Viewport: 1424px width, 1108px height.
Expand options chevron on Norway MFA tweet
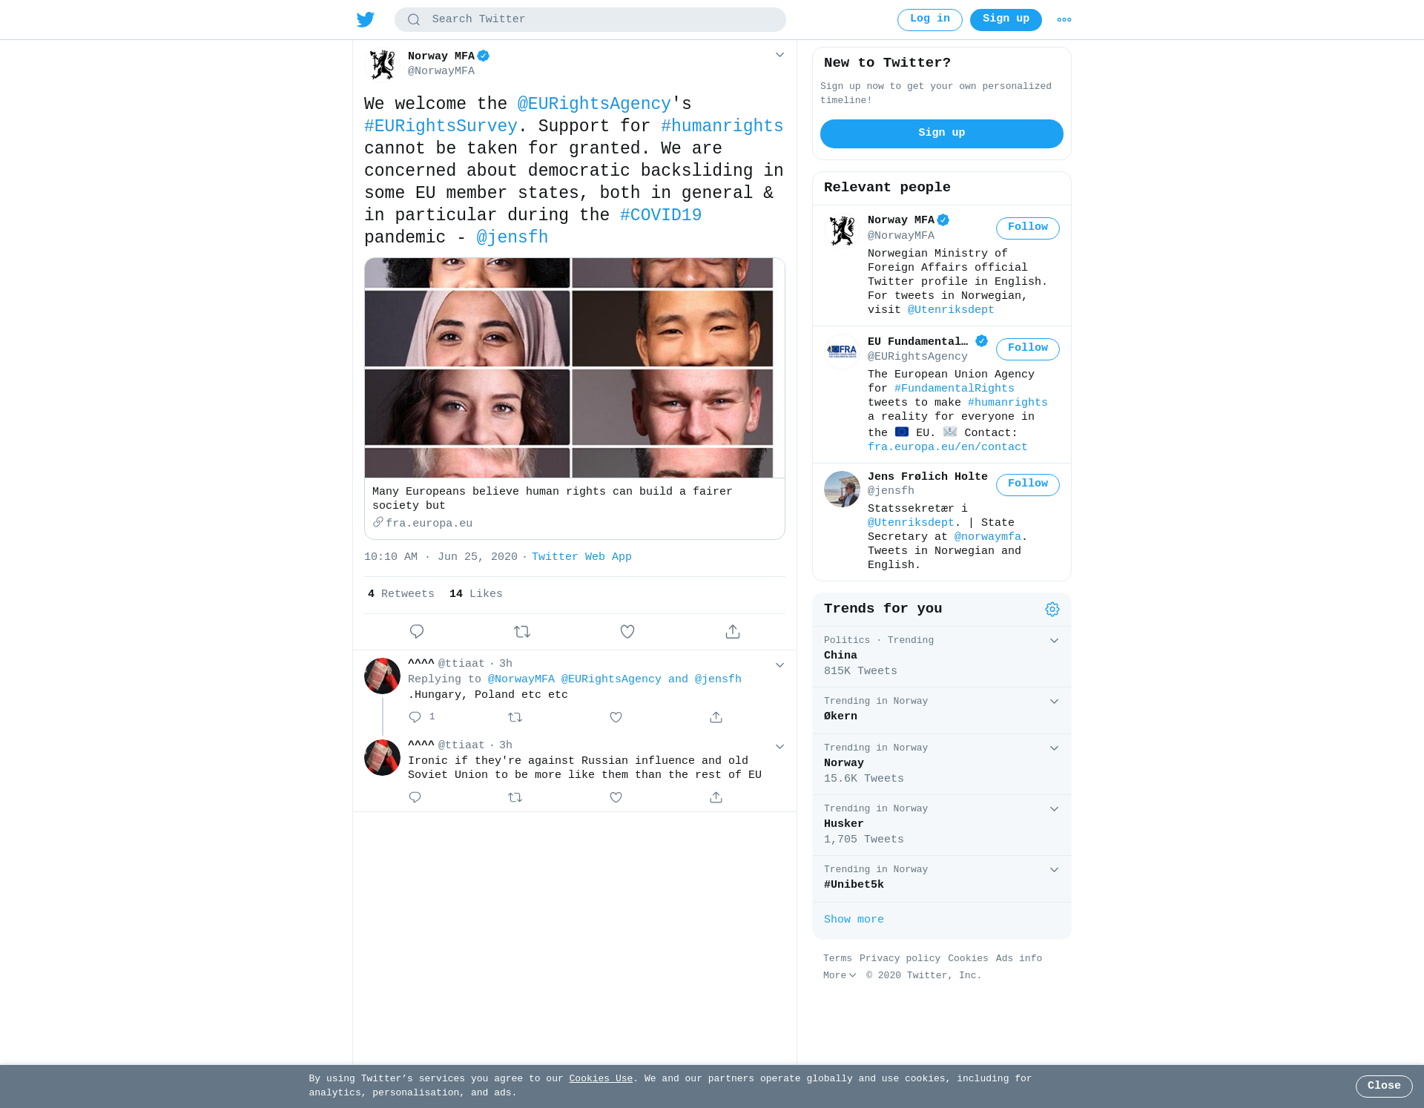point(779,55)
